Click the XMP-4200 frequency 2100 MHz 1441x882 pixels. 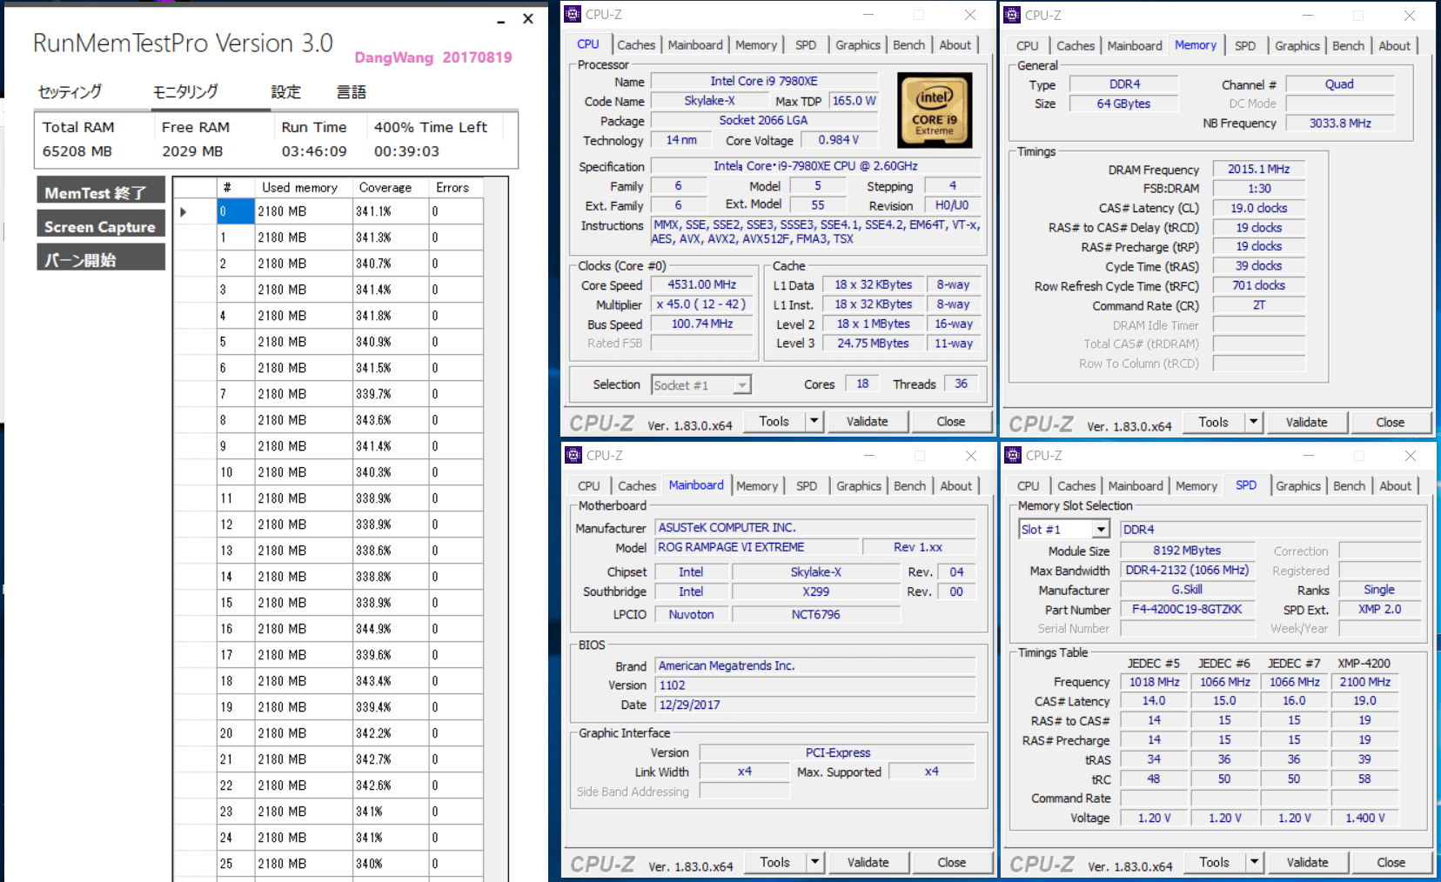(x=1364, y=682)
